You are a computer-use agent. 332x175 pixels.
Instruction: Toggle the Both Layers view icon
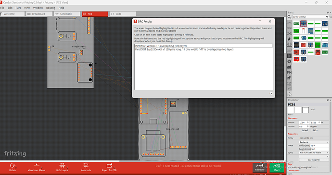tap(62, 167)
